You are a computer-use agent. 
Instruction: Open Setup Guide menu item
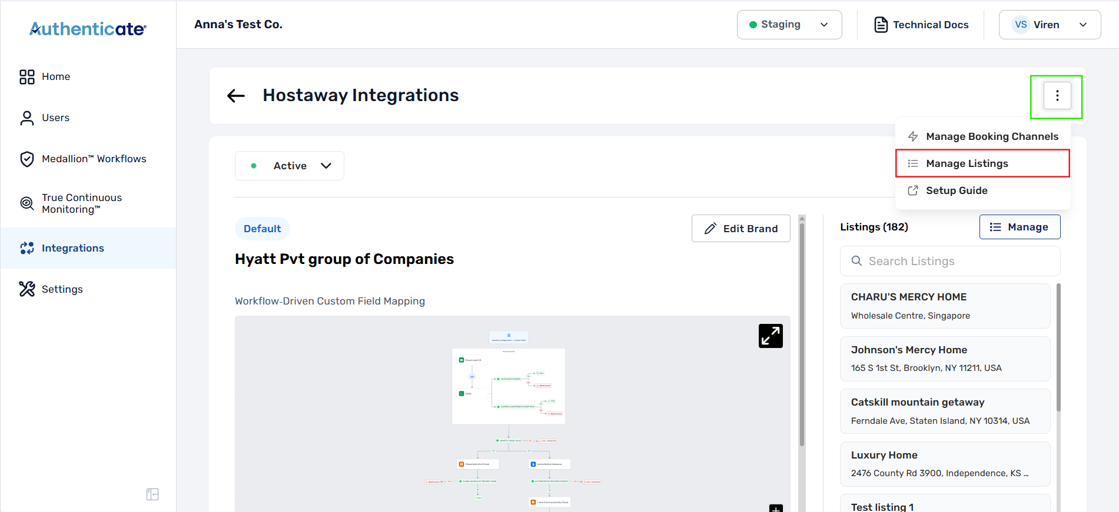(x=982, y=190)
